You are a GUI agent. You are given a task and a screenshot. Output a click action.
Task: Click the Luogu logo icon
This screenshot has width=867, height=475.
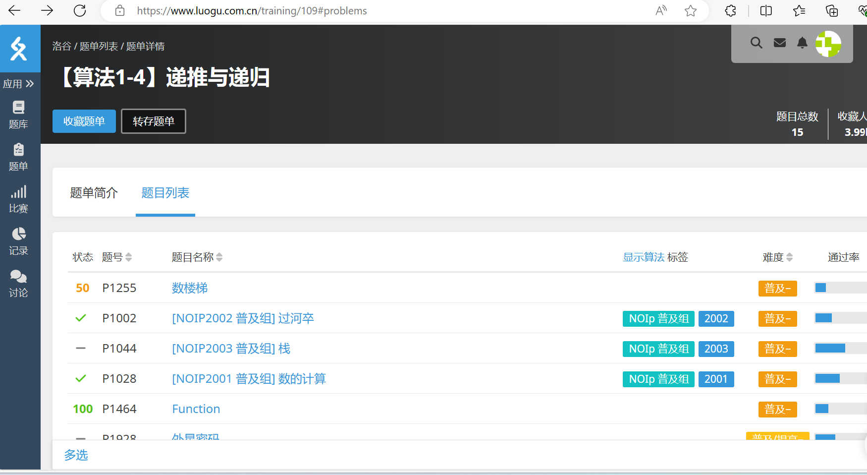(19, 49)
